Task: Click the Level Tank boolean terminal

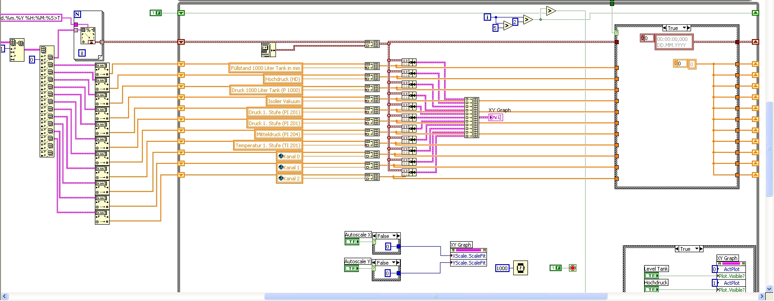Action: (x=651, y=276)
